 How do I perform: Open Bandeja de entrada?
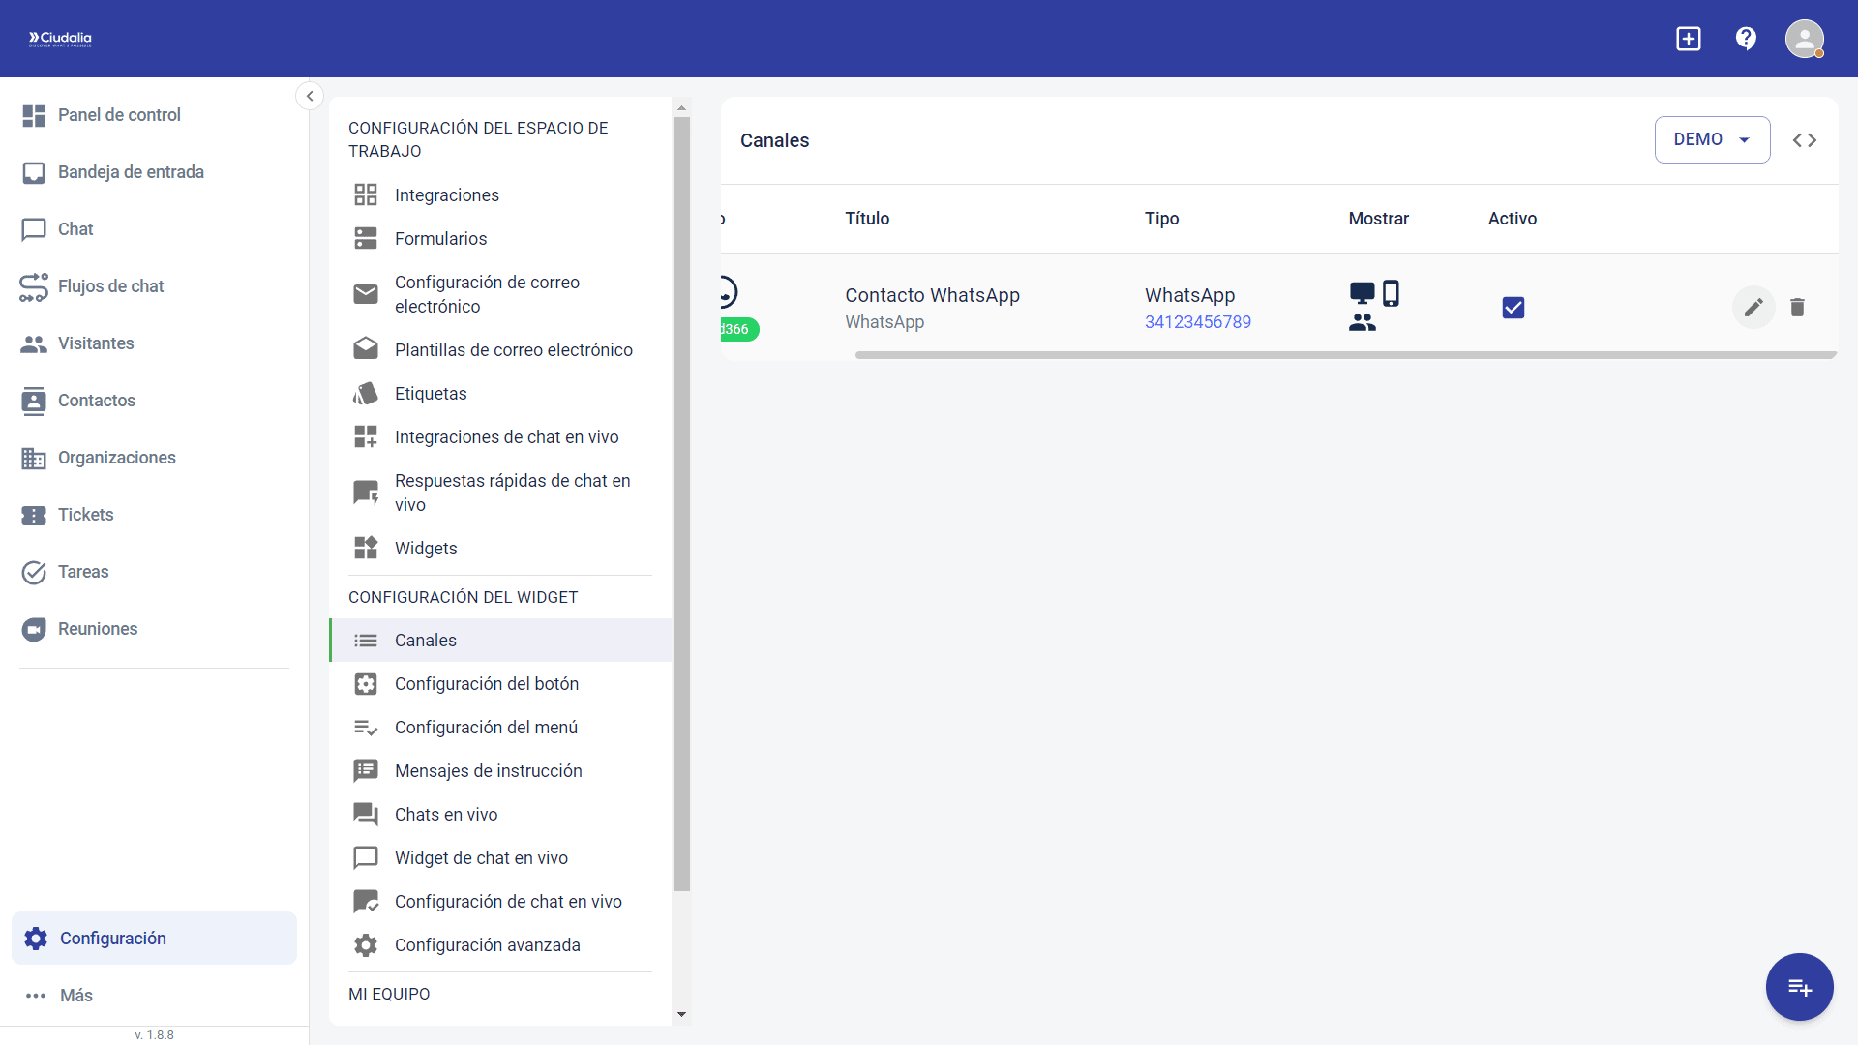(x=131, y=172)
